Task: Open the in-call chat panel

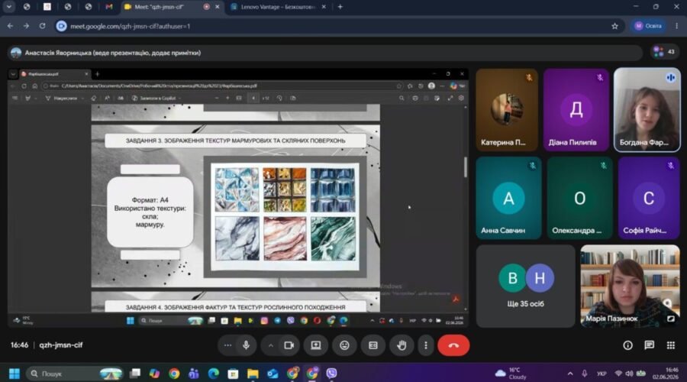Action: pos(650,345)
